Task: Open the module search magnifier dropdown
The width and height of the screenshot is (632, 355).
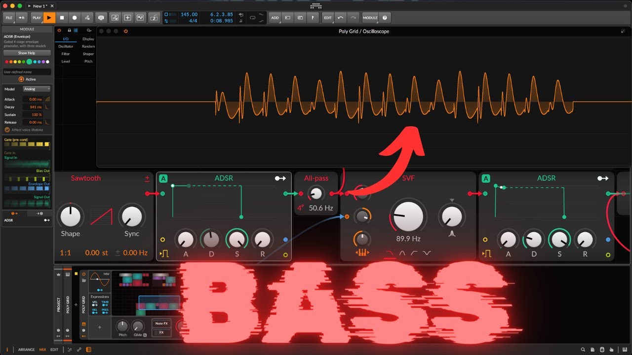Action: pos(89,31)
